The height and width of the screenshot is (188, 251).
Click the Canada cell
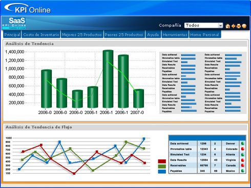(231, 166)
